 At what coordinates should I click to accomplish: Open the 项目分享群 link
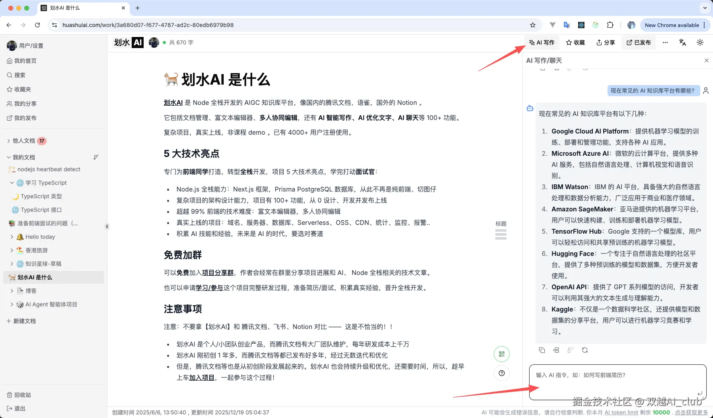click(x=218, y=273)
